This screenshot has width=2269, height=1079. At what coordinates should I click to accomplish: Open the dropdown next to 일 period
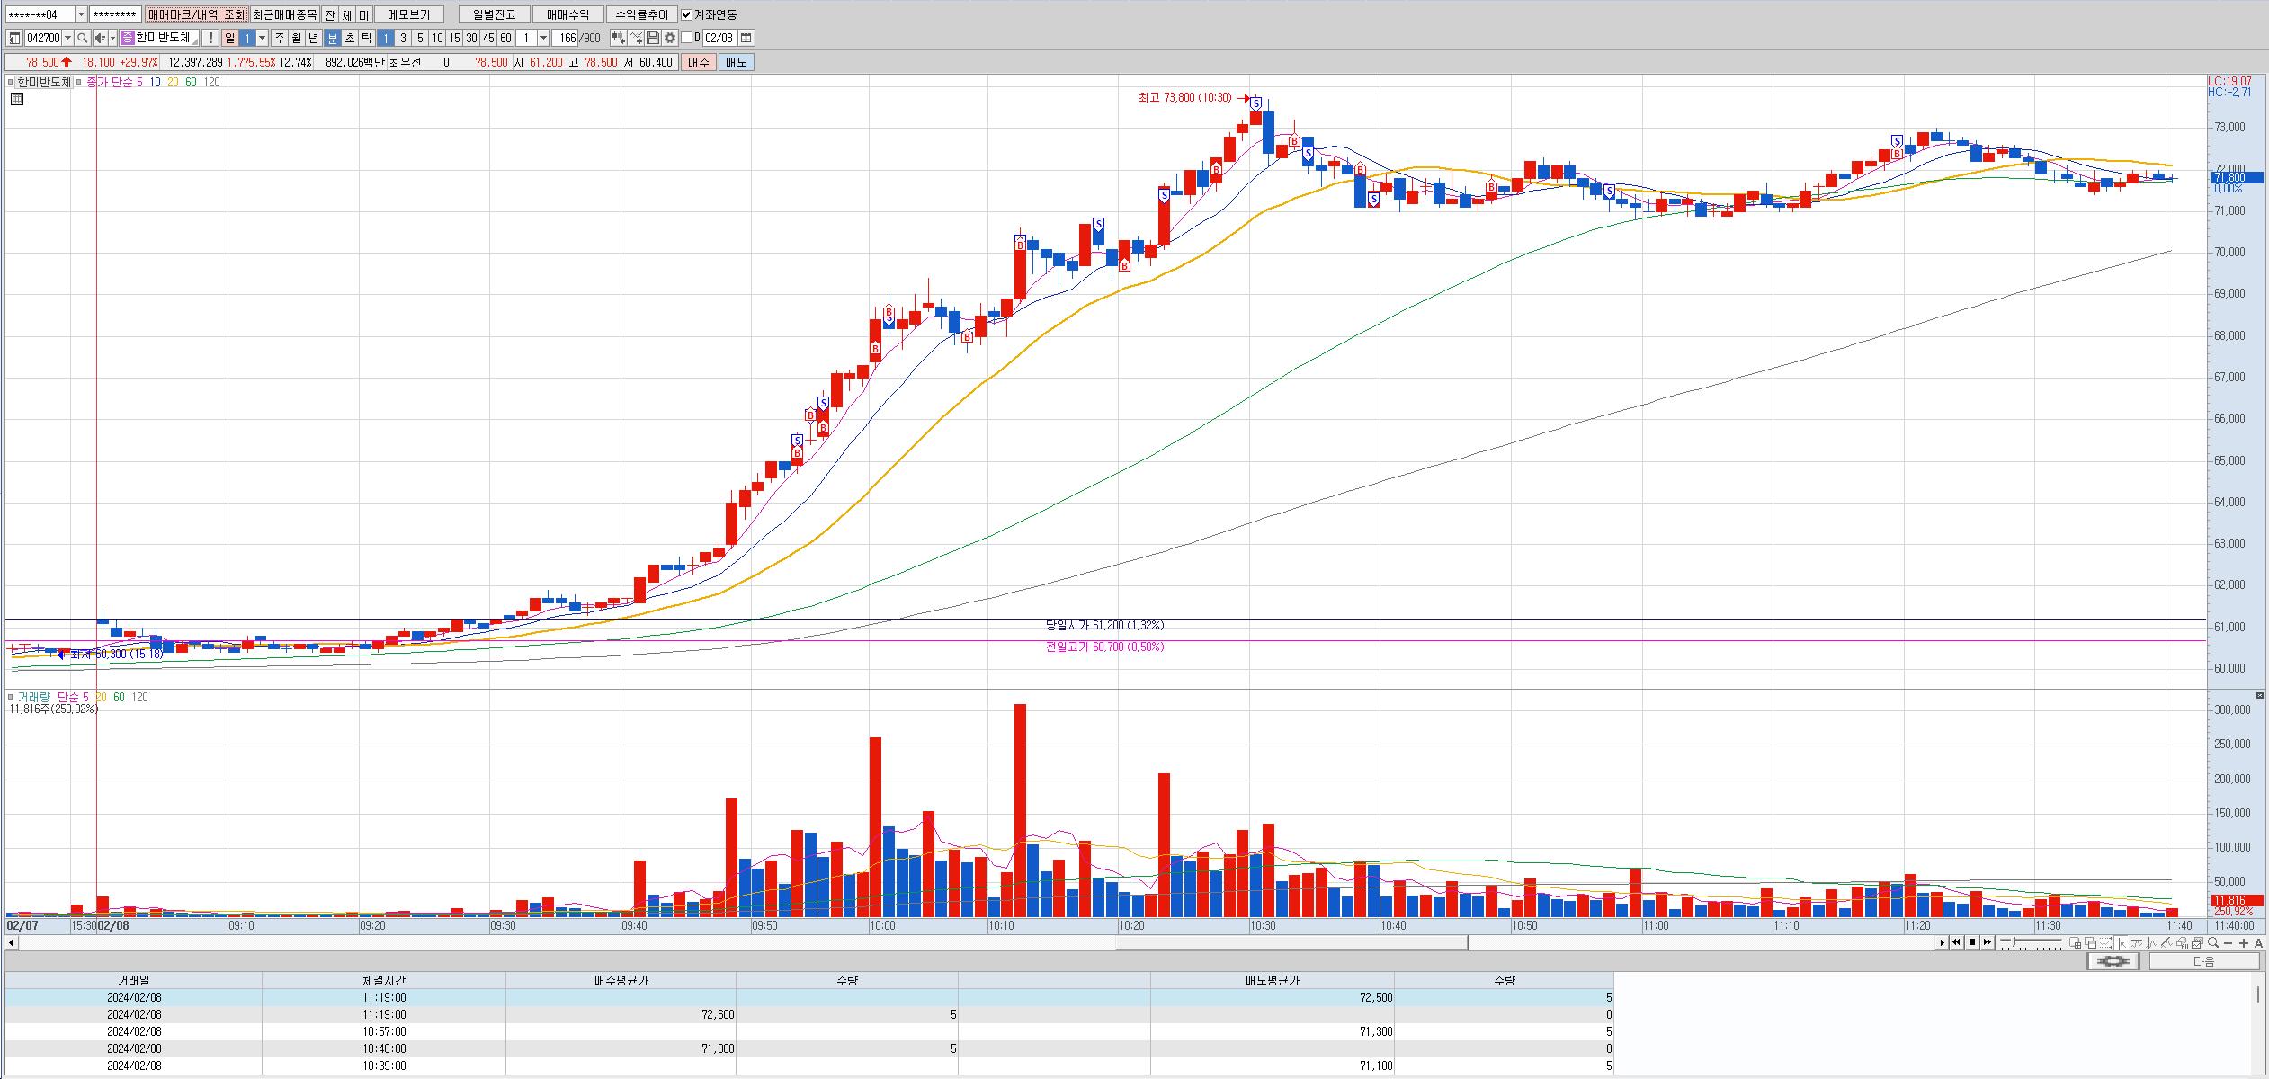(x=263, y=38)
